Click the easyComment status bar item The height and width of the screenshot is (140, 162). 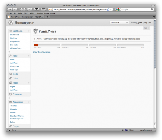coord(146,130)
